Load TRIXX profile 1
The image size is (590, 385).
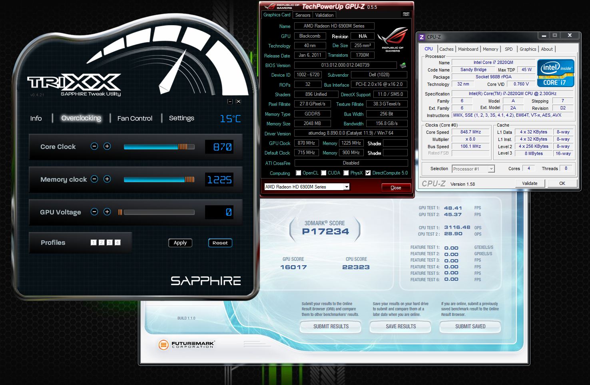click(94, 242)
